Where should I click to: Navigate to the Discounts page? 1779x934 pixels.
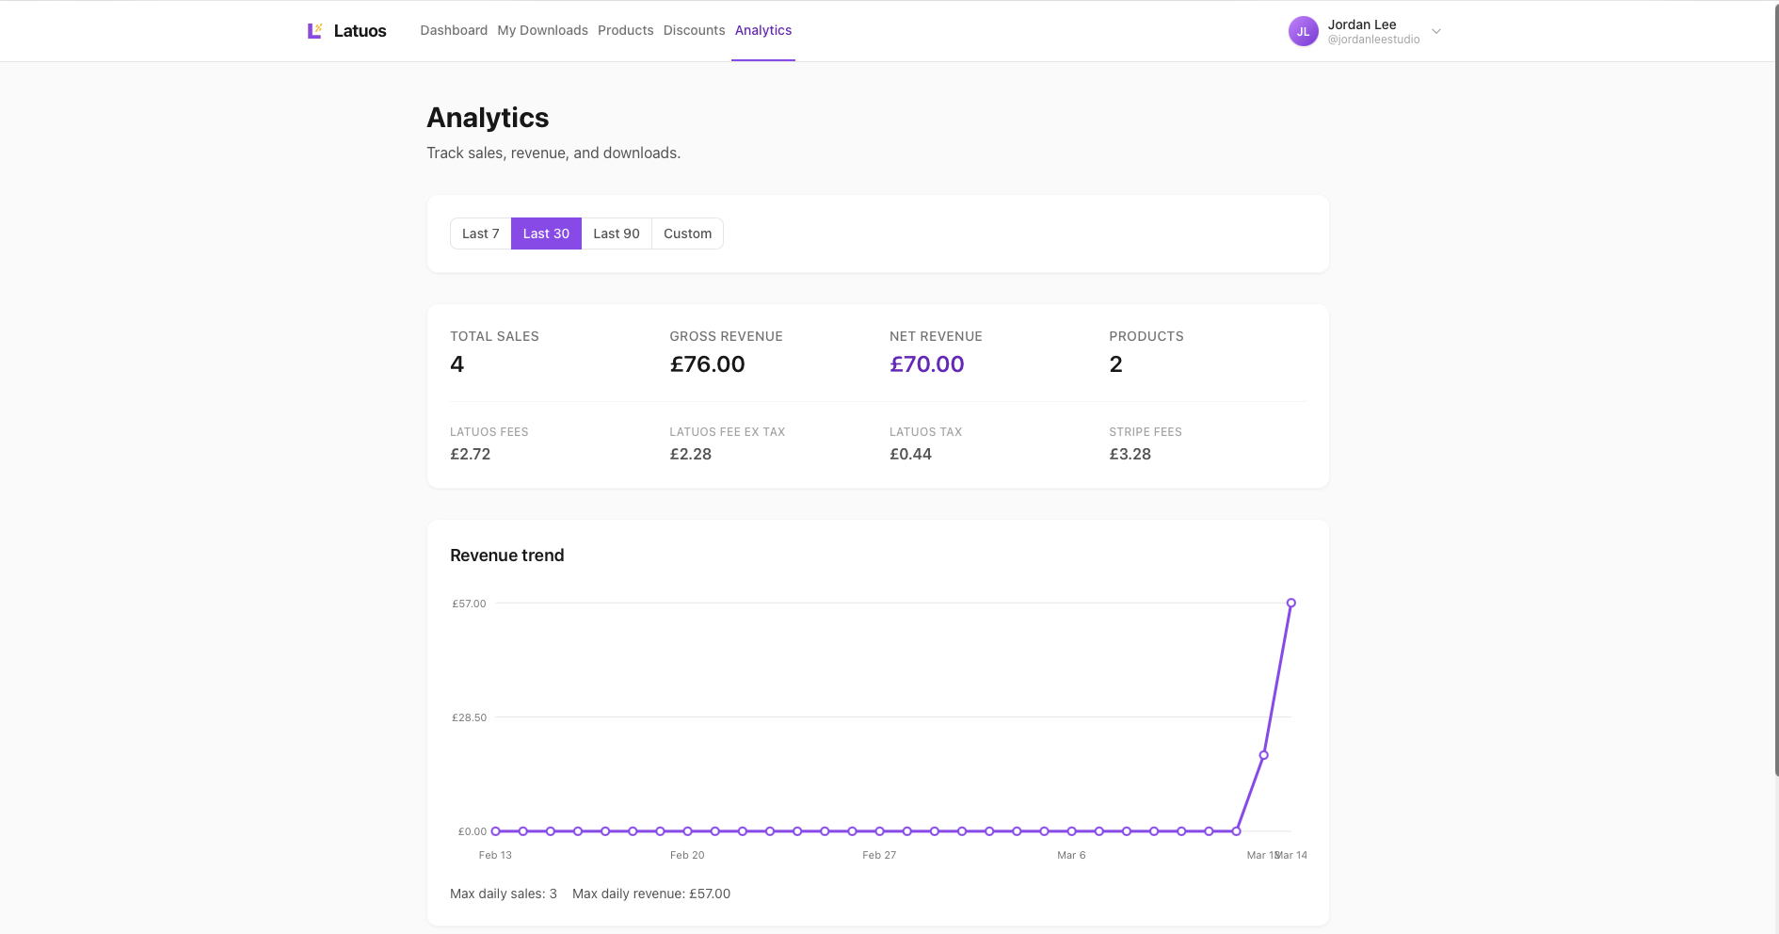click(x=694, y=30)
